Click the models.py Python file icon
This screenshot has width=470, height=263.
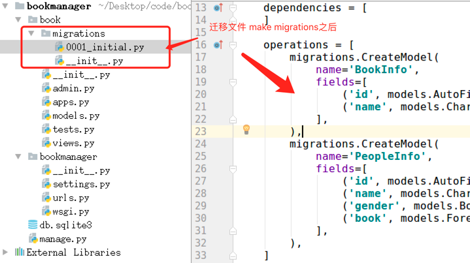point(46,116)
